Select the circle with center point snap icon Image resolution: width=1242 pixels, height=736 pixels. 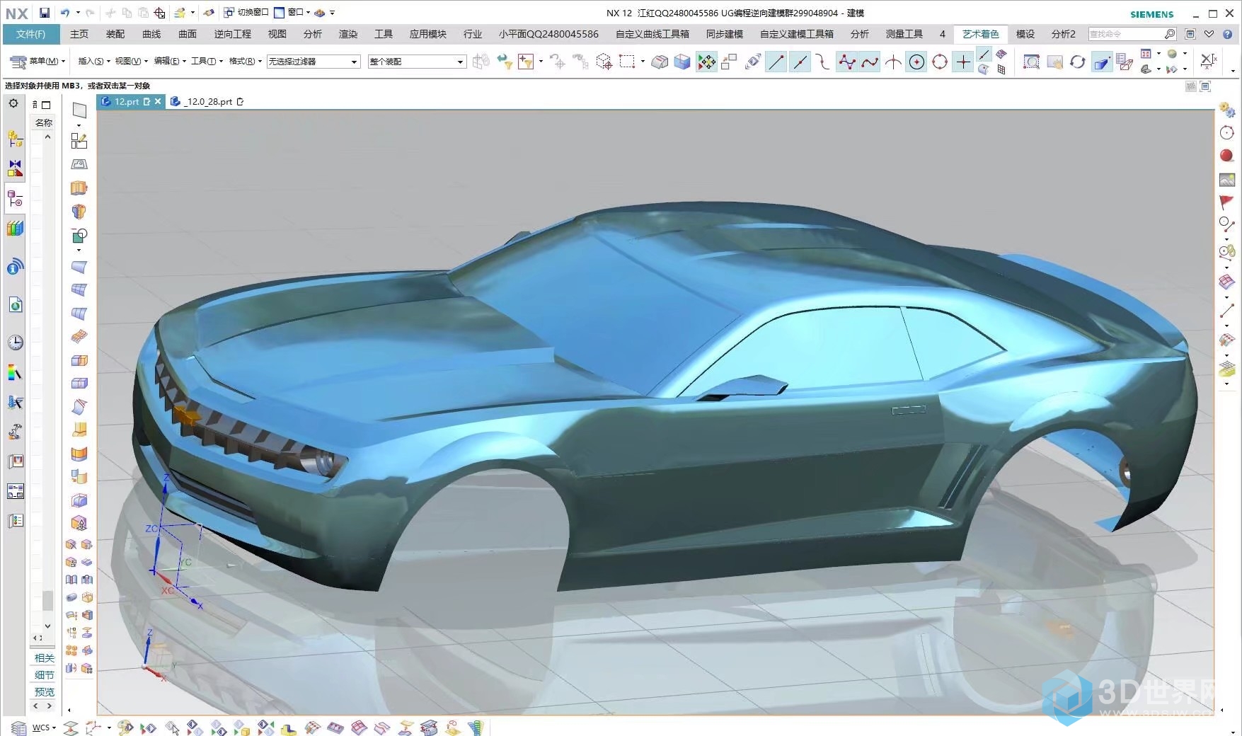tap(916, 62)
